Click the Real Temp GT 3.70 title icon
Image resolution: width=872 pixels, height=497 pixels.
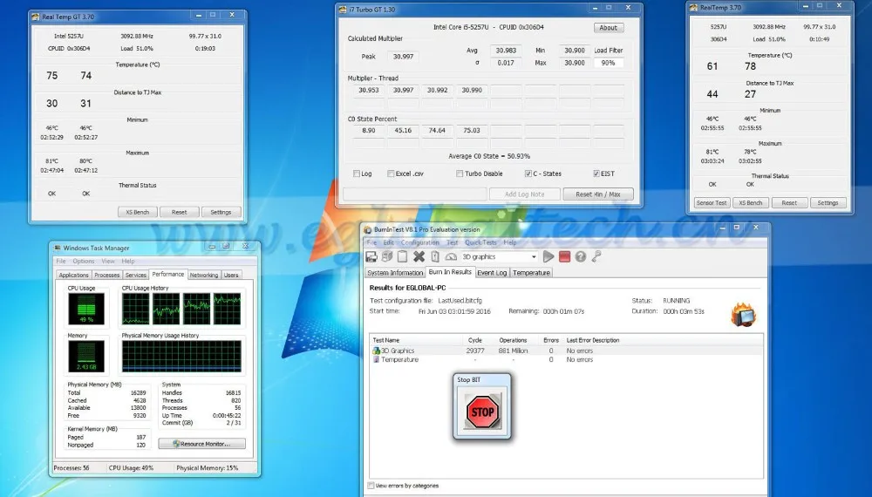(x=36, y=17)
